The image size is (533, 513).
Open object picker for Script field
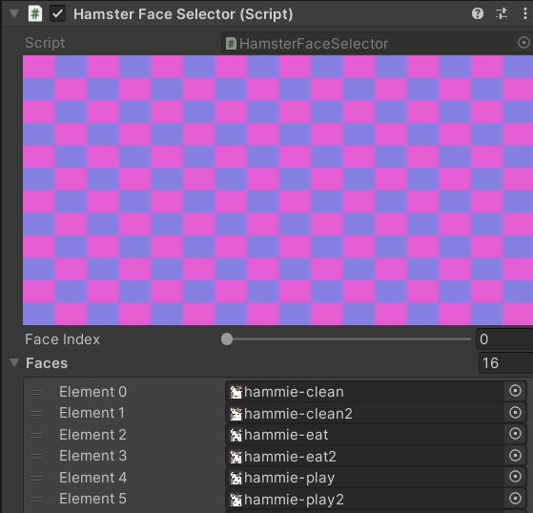click(523, 43)
